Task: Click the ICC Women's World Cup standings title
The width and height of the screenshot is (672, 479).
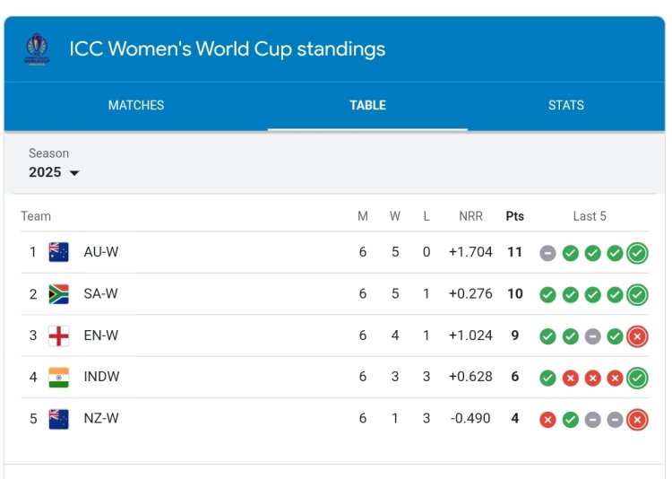Action: pos(228,48)
